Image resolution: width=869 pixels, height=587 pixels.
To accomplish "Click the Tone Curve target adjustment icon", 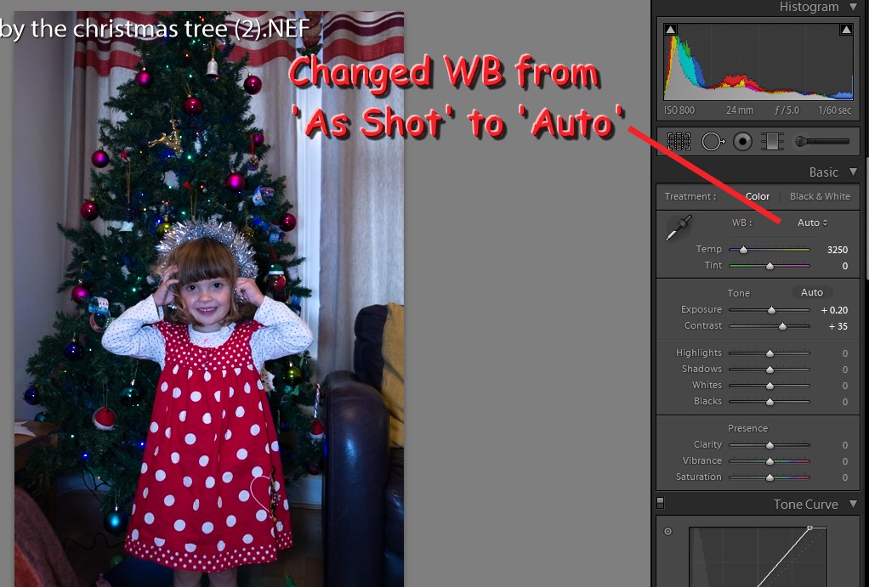I will 667,532.
